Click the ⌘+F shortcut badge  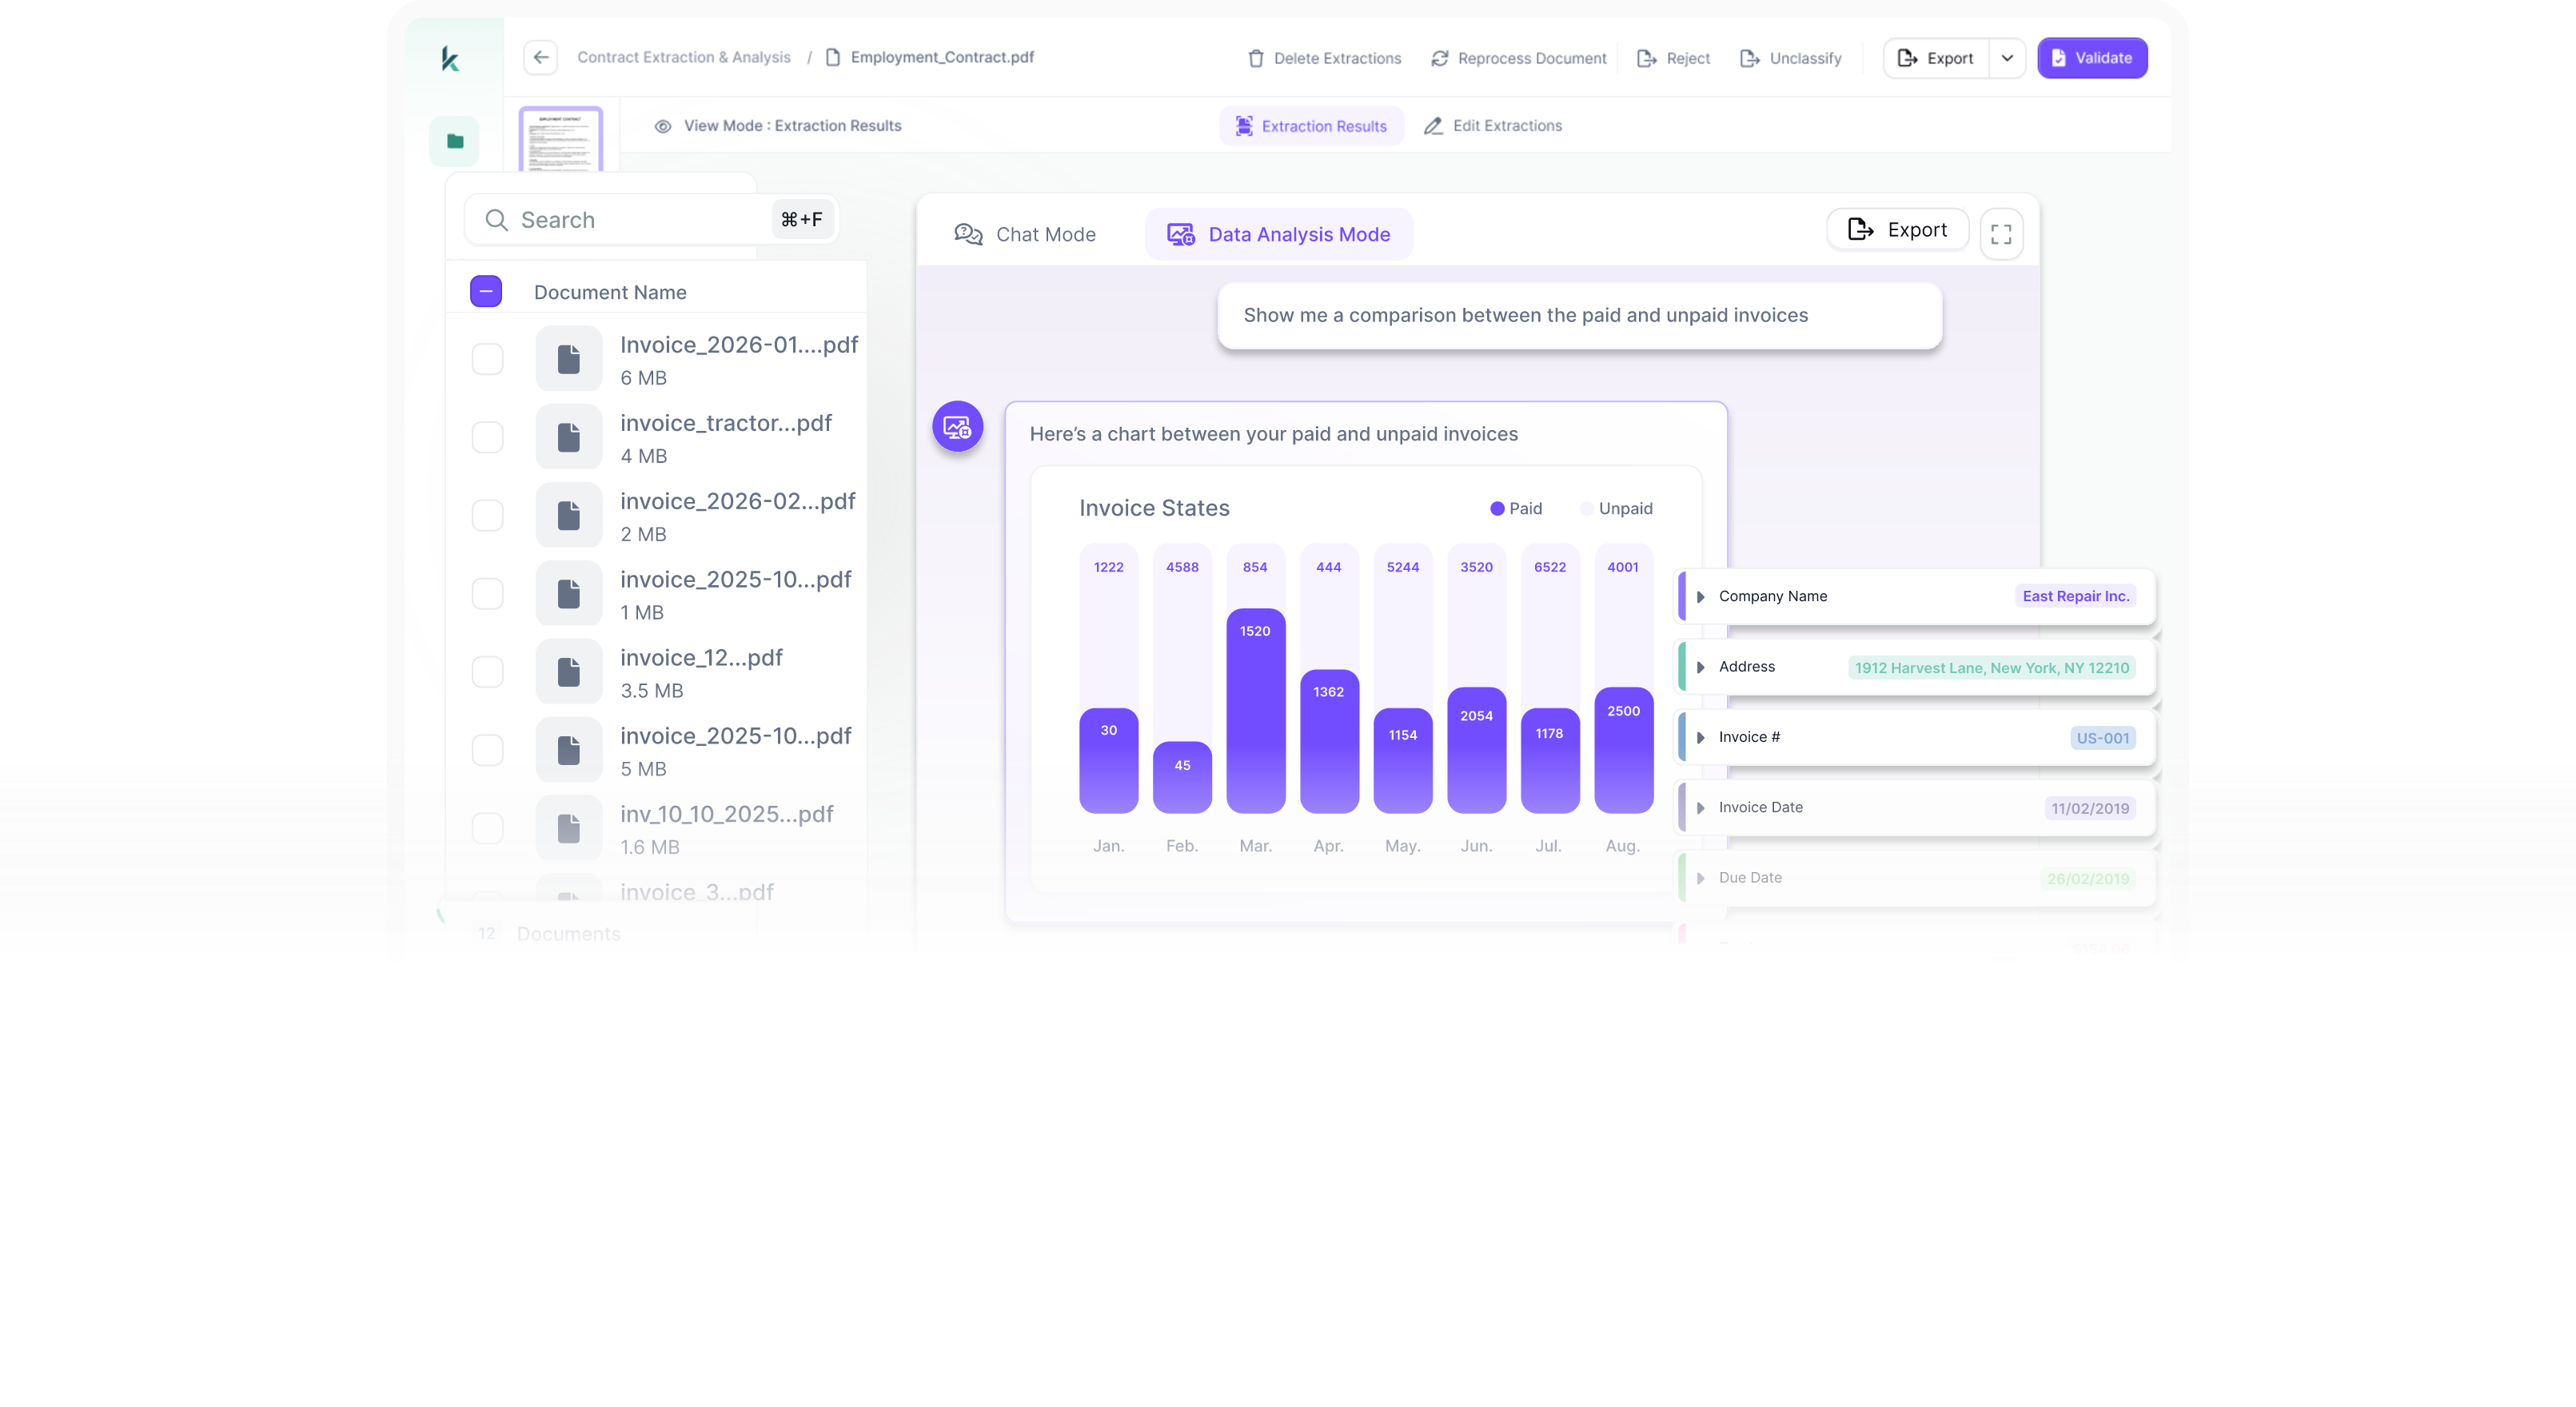[802, 219]
